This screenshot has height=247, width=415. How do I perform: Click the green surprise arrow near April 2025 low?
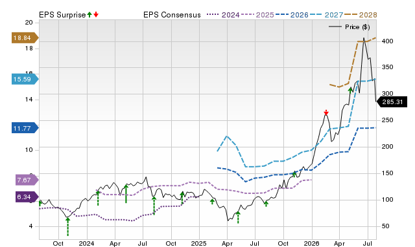238,217
